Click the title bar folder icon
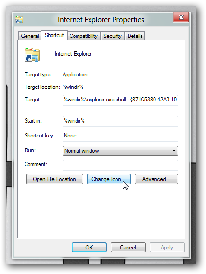The height and width of the screenshot is (274, 206). point(19,20)
